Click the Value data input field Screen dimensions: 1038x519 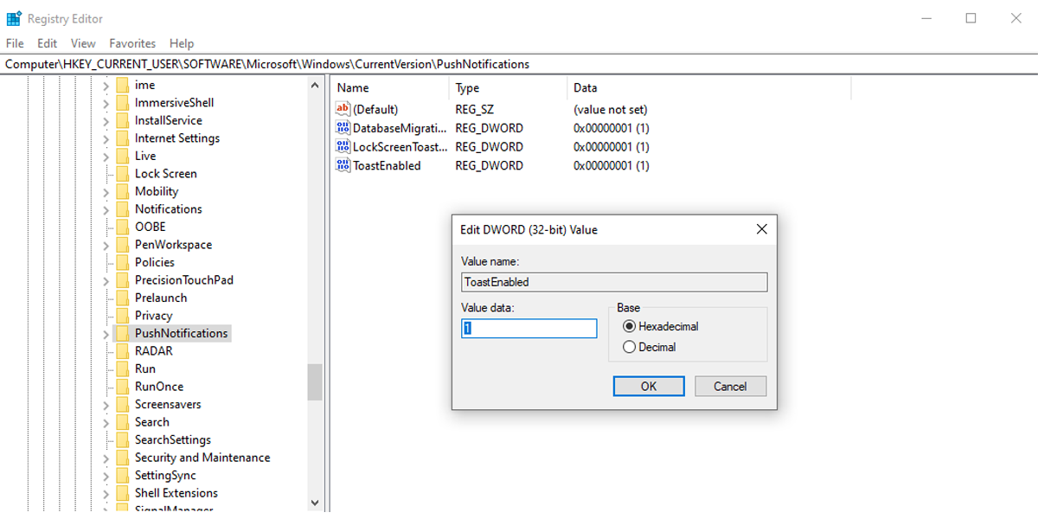[x=529, y=329]
